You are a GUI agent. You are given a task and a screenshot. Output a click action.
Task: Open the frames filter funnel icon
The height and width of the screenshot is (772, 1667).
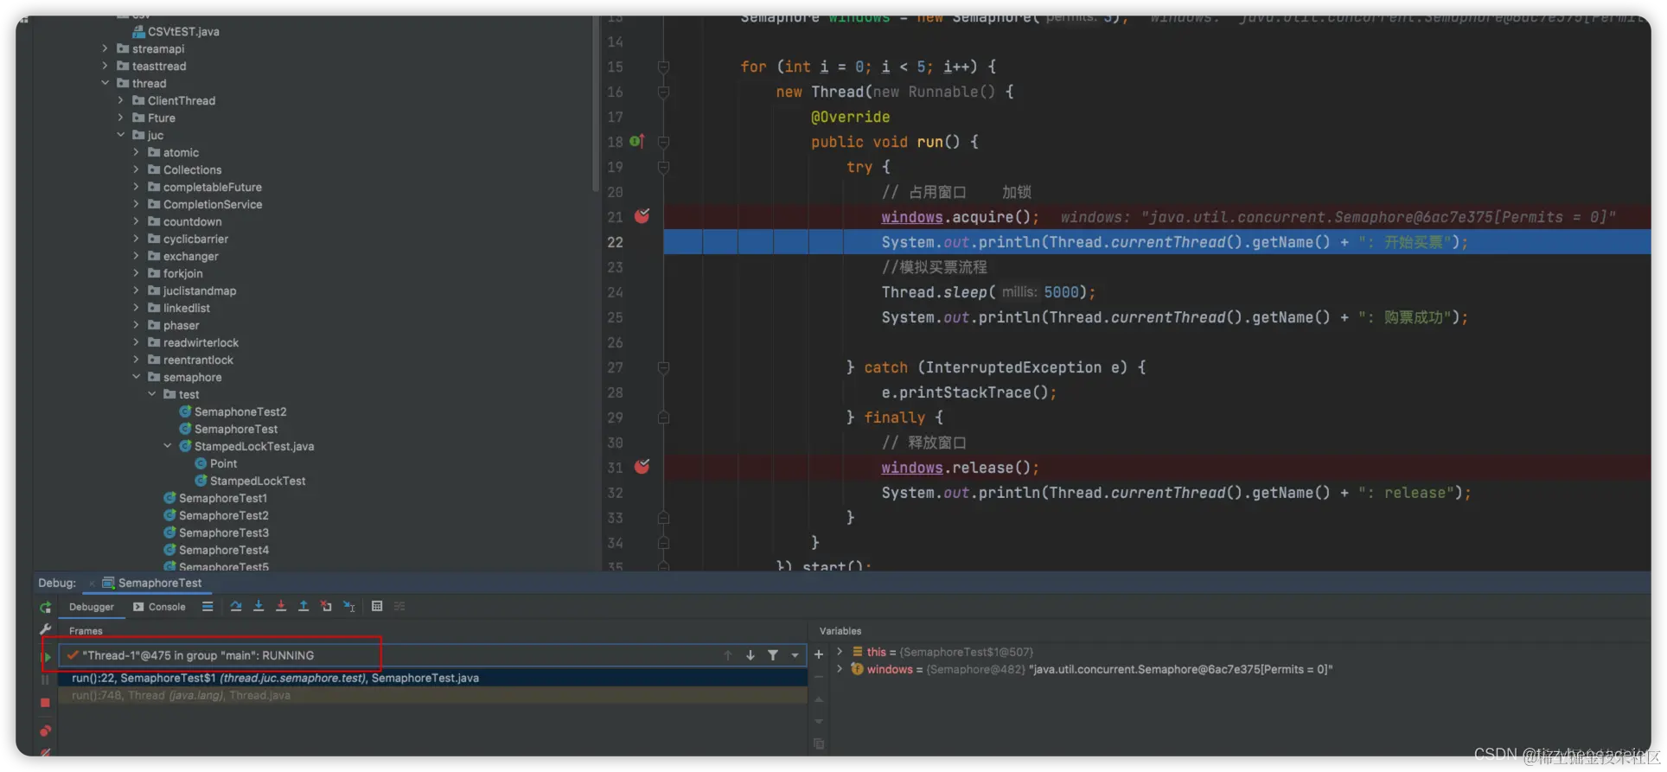click(773, 655)
